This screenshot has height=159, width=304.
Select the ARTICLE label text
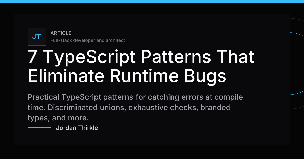61,33
